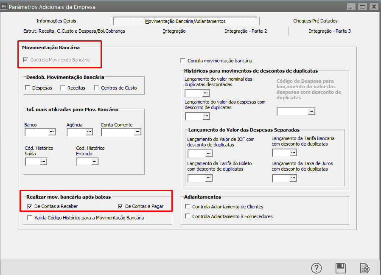Click the Banco input field
The image size is (381, 275).
(36, 132)
